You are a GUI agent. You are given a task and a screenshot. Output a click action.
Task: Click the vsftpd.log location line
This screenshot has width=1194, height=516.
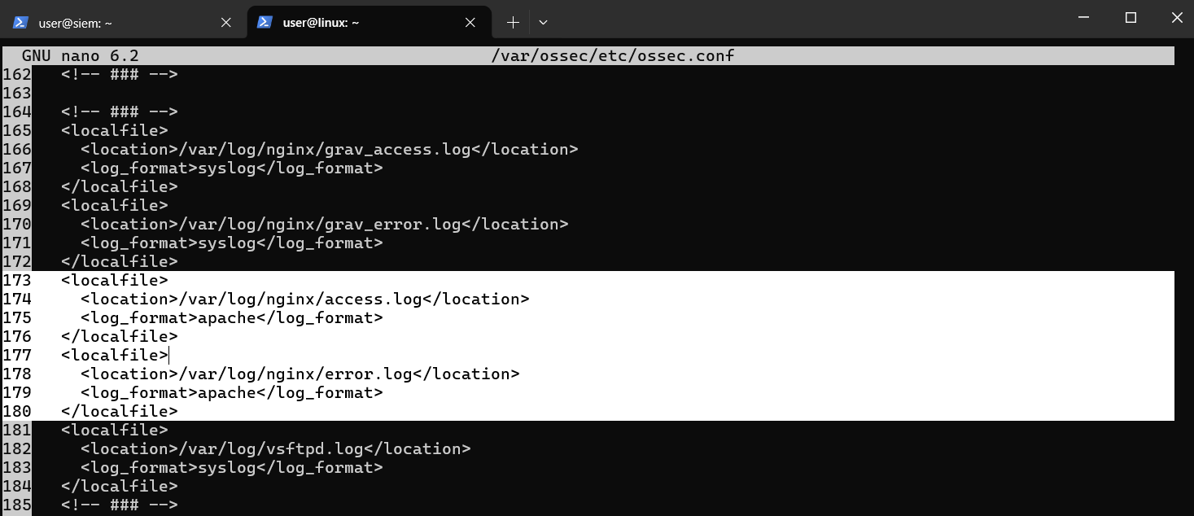(275, 449)
